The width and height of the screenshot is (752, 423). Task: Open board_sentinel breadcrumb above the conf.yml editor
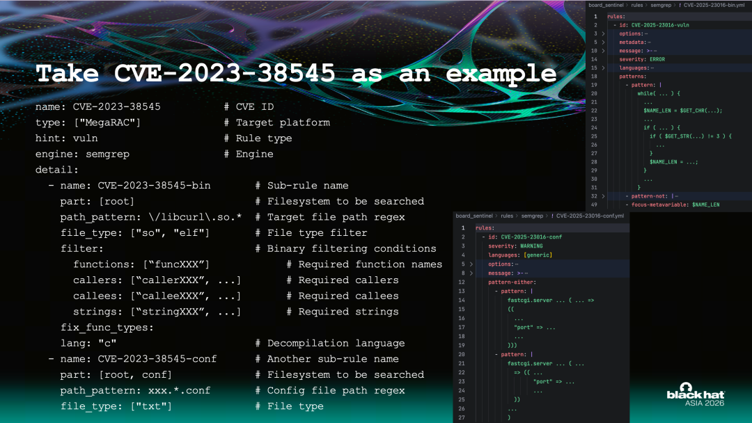coord(474,216)
